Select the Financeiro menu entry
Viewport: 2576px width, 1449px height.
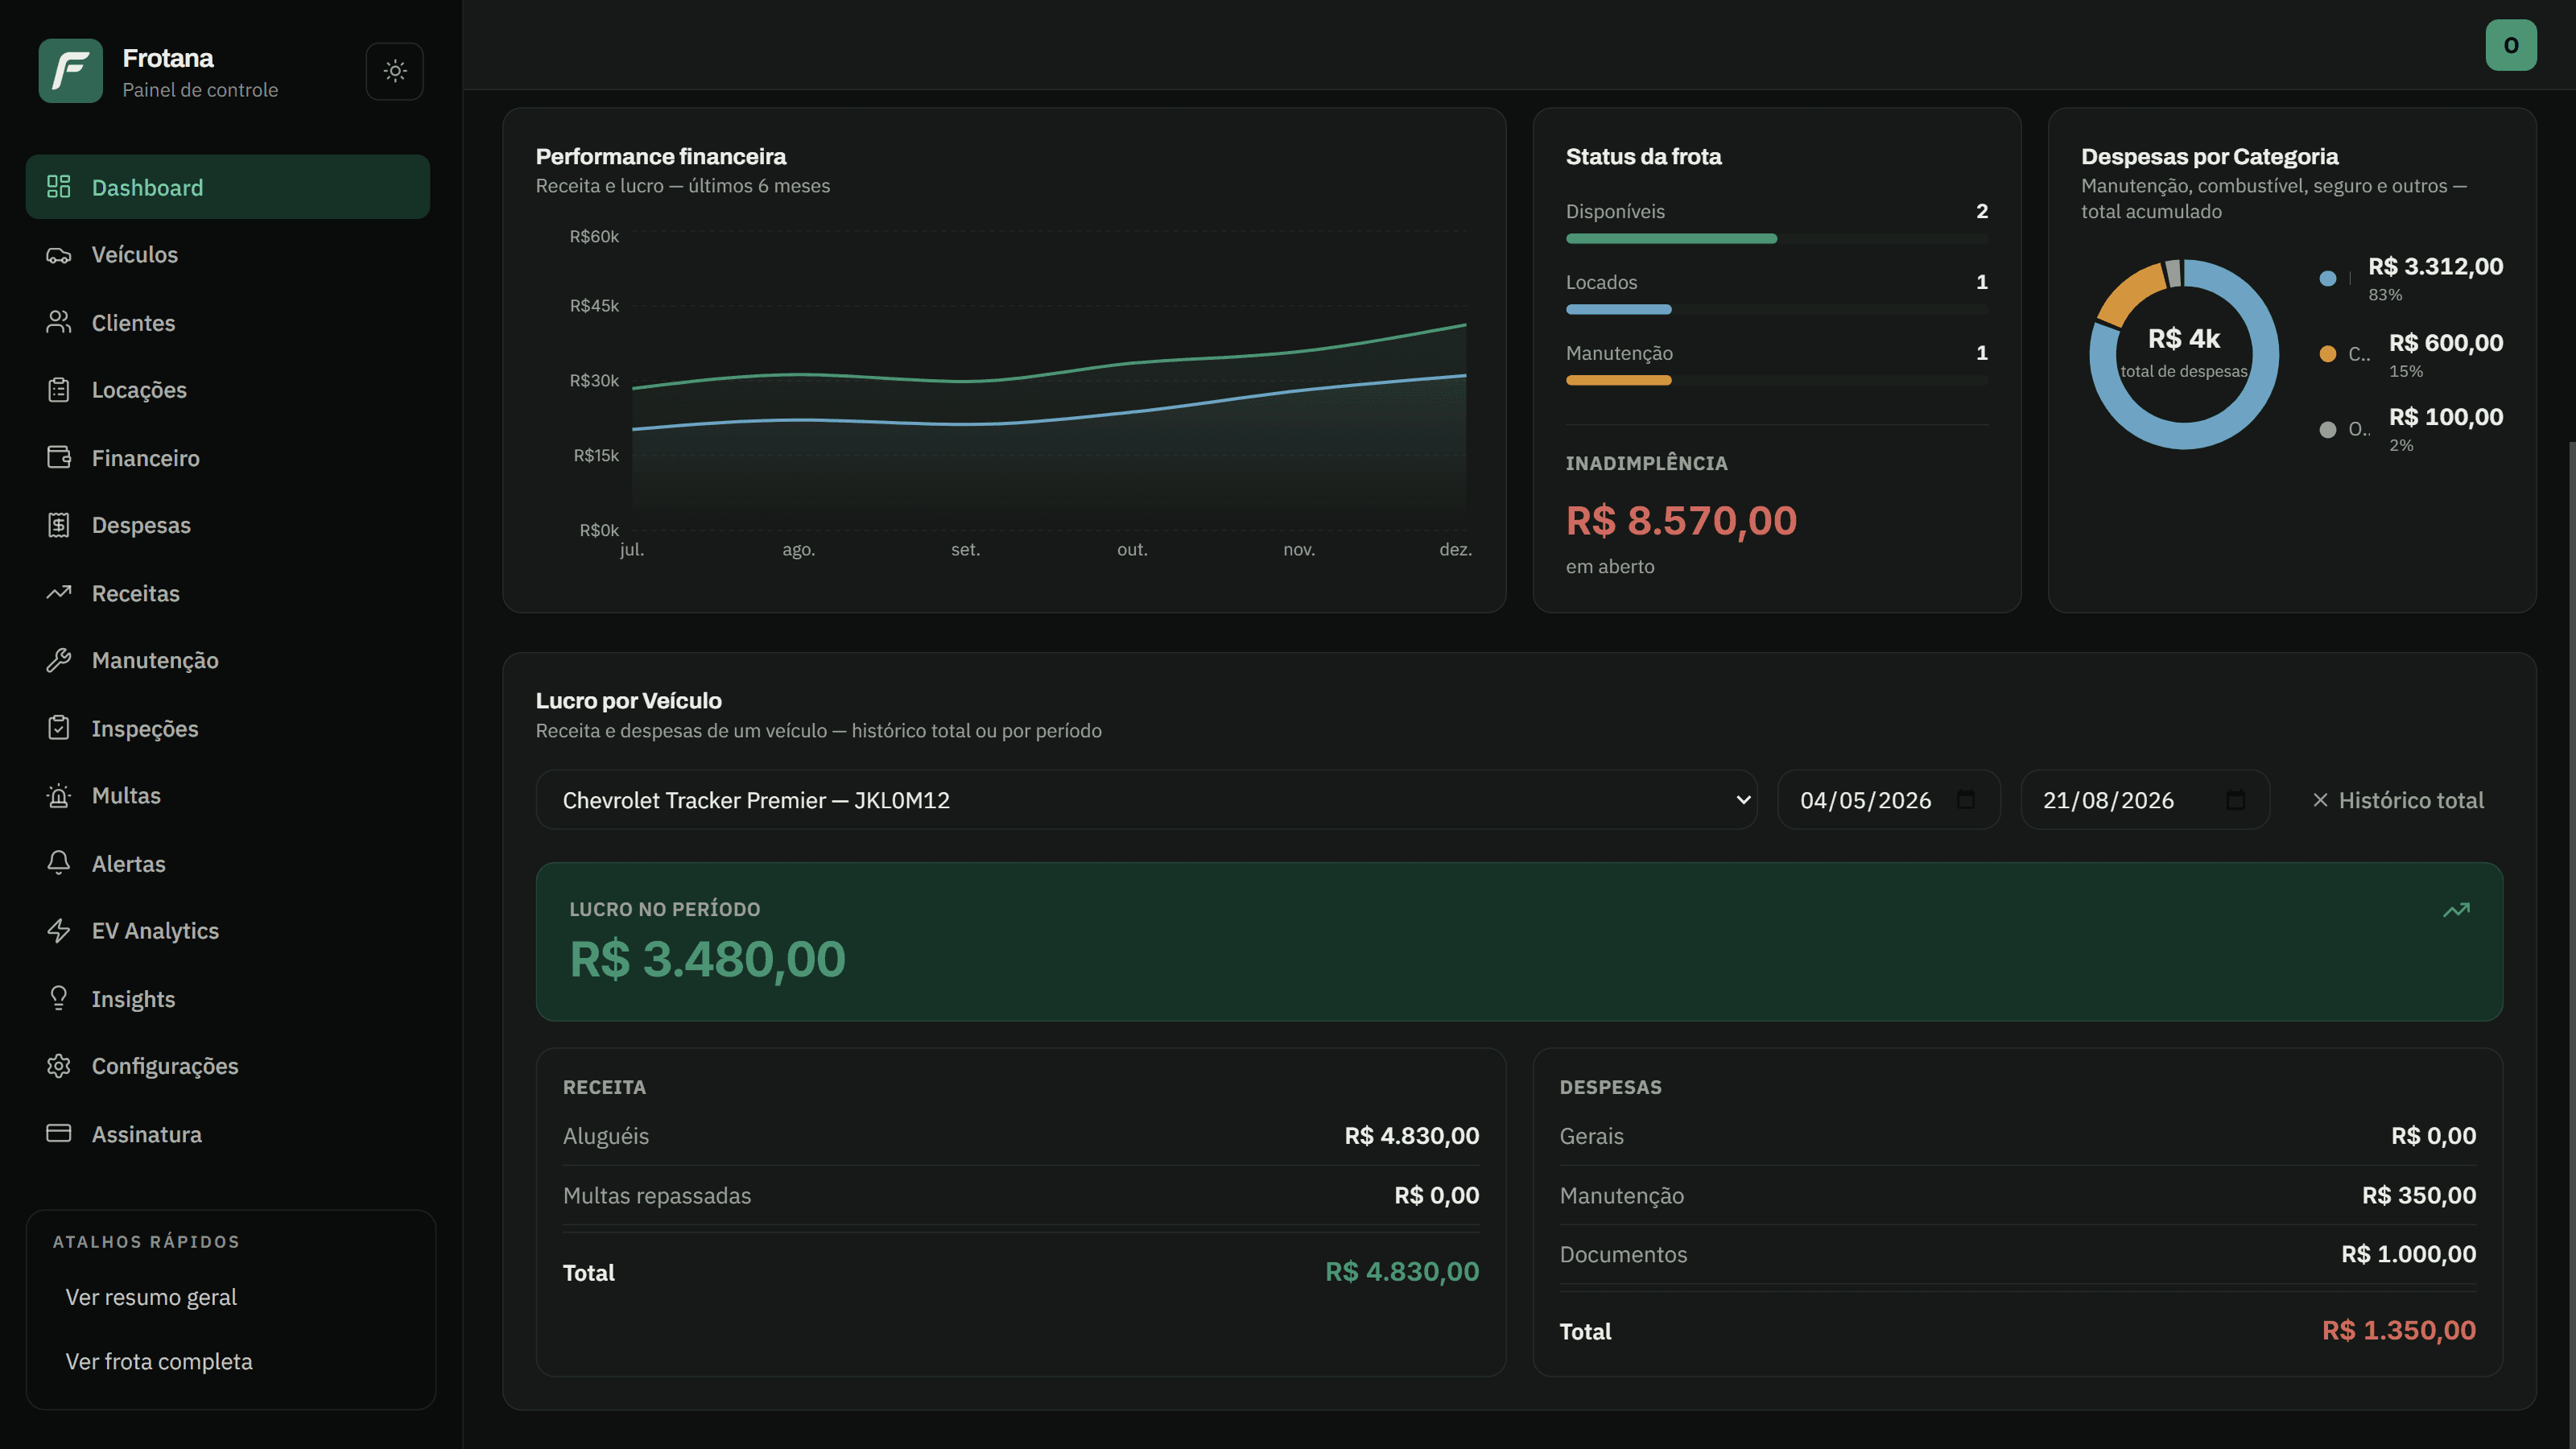pyautogui.click(x=228, y=458)
